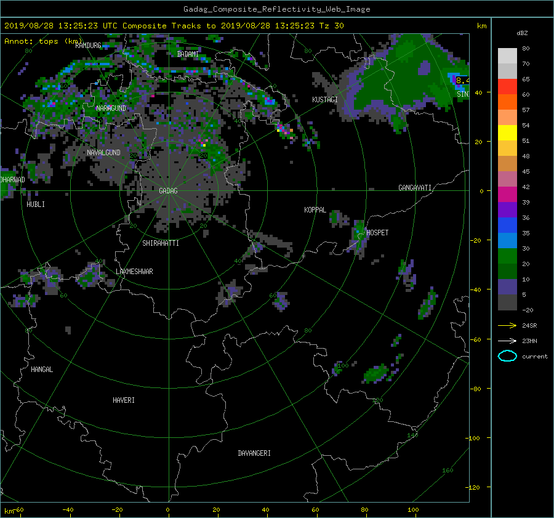This screenshot has width=554, height=518.
Task: Click the dBZ legend heading
Action: point(522,33)
